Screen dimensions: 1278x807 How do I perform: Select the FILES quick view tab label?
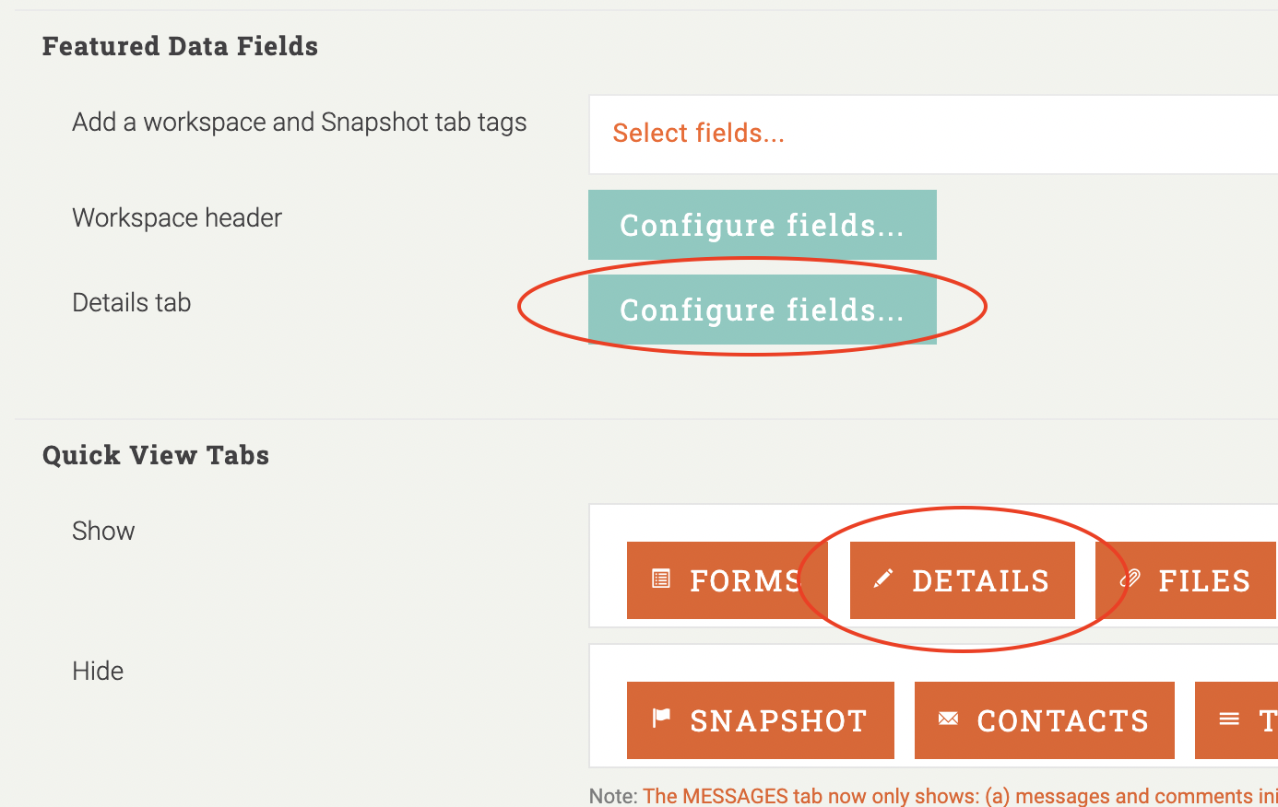click(x=1203, y=581)
